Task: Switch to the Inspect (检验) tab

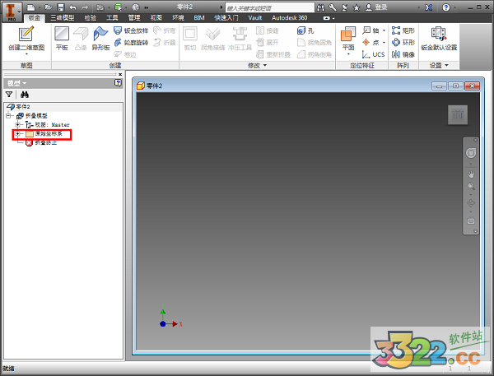Action: click(x=90, y=17)
